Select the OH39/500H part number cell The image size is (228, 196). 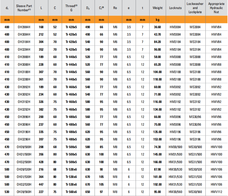click(24, 147)
